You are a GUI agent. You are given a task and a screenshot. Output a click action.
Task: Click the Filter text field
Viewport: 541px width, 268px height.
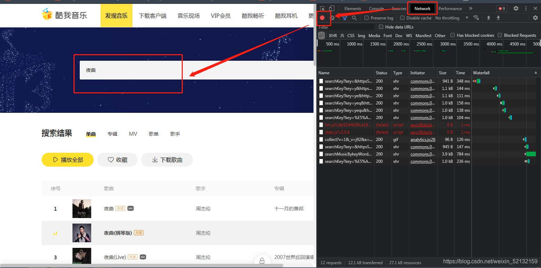point(346,27)
